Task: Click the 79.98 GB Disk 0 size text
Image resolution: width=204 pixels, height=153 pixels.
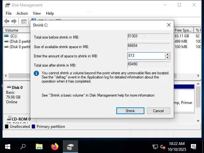Action: pyautogui.click(x=13, y=97)
